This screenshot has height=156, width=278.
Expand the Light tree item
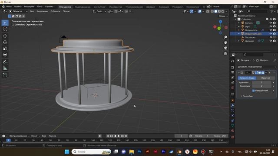[239, 26]
